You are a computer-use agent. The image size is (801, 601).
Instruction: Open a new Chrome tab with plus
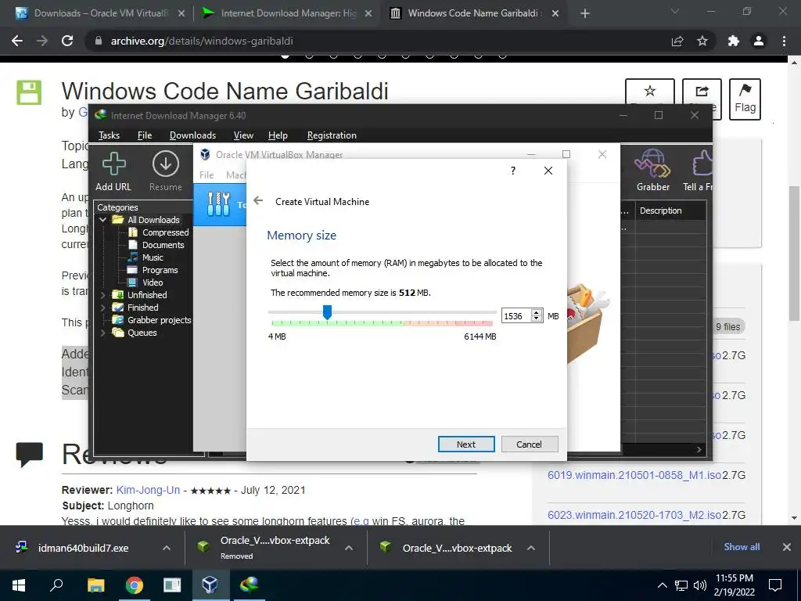pyautogui.click(x=585, y=13)
